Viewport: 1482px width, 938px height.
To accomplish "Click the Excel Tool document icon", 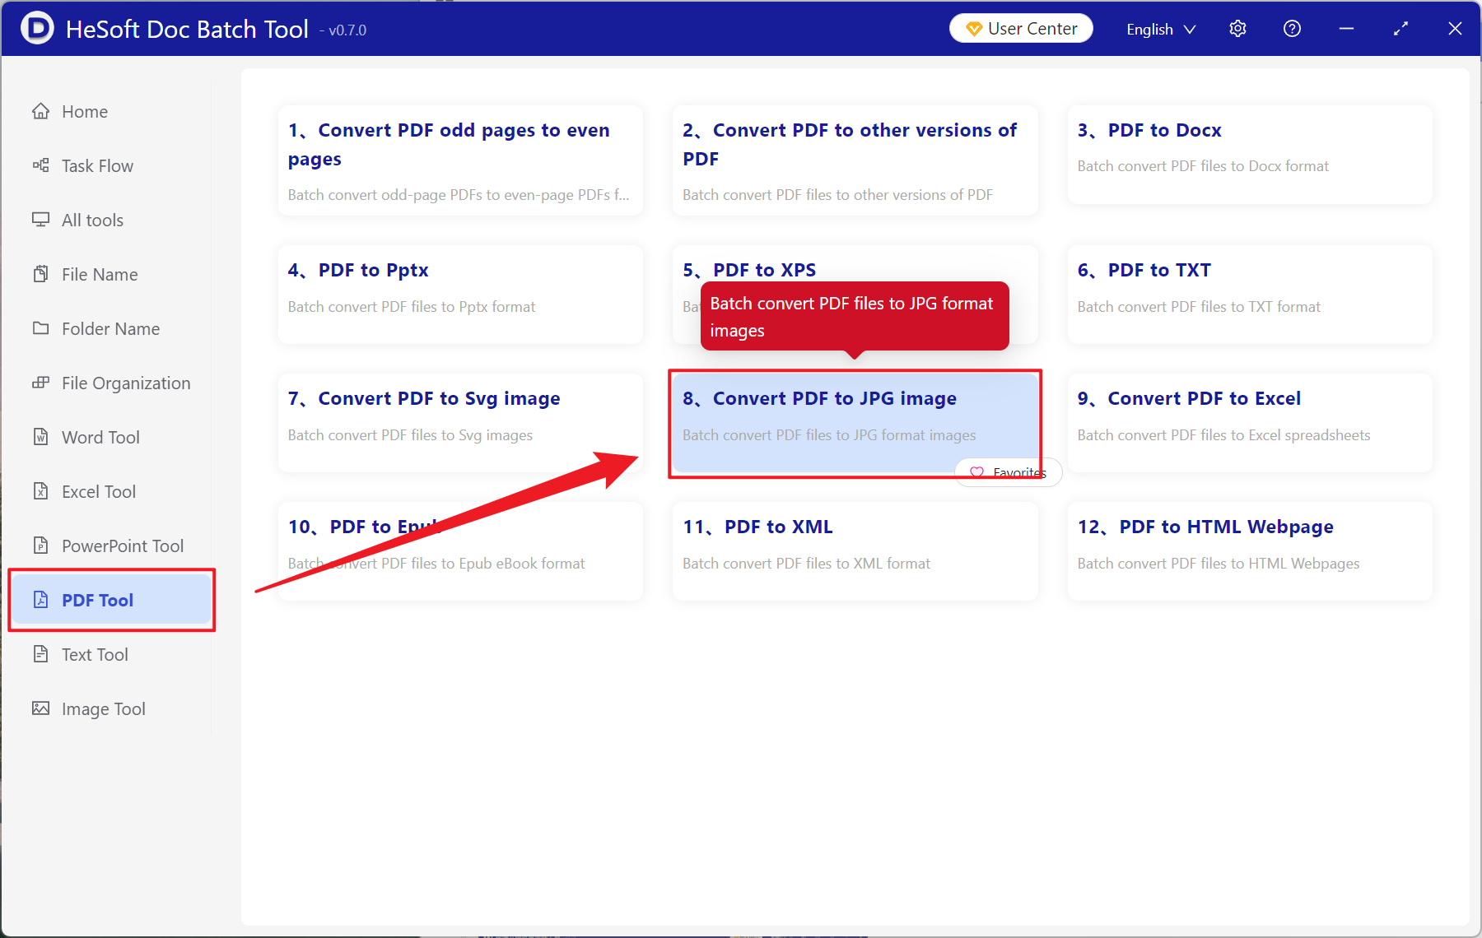I will [40, 491].
